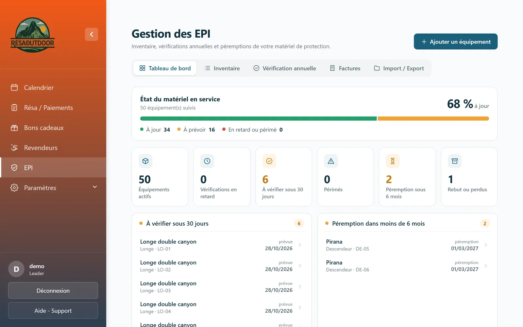Click the Périmés warning triangle icon
Viewport: 523px width, 327px height.
click(x=331, y=161)
